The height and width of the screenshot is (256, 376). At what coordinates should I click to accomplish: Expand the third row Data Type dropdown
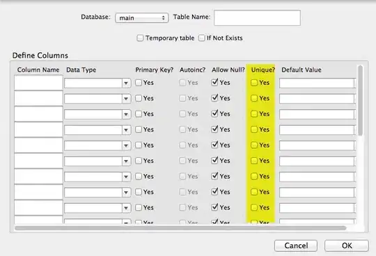(97, 115)
